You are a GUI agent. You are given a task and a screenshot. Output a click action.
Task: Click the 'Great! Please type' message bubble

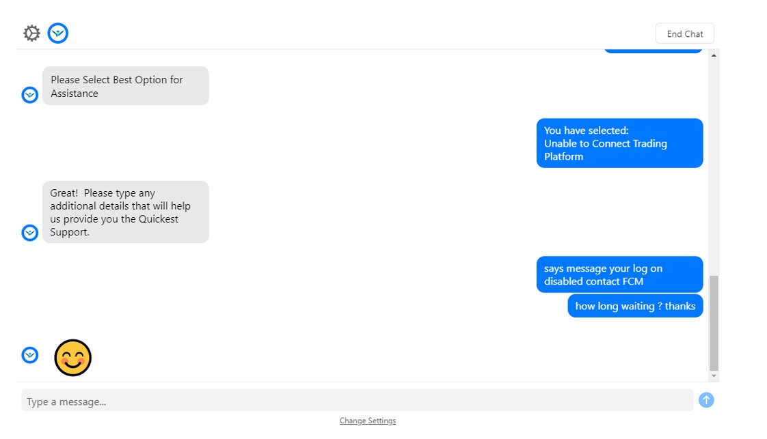pos(125,212)
